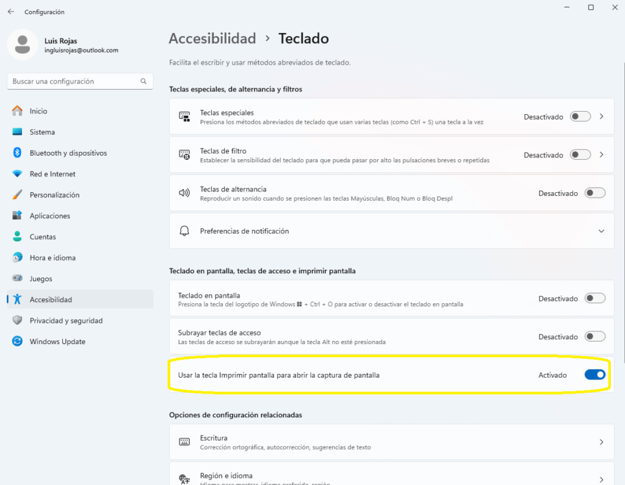This screenshot has height=485, width=625.
Task: Click the Bluetooth y dispositivos icon
Action: (18, 153)
